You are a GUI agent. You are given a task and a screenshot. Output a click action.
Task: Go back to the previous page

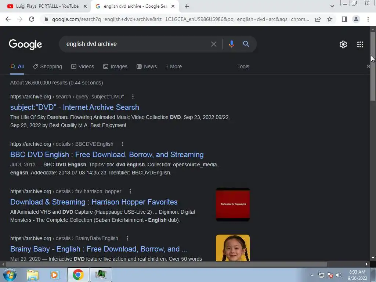8,19
